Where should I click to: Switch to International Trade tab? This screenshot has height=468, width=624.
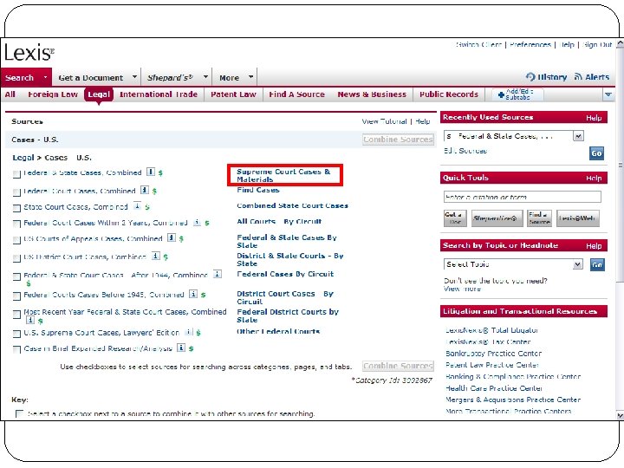point(159,94)
